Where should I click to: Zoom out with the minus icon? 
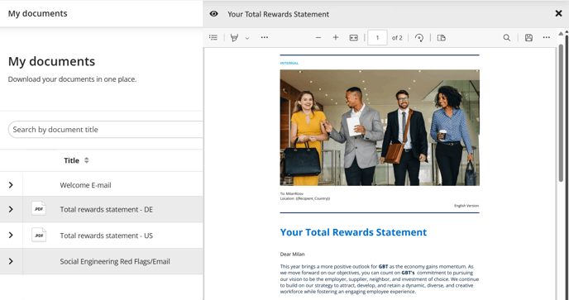318,37
